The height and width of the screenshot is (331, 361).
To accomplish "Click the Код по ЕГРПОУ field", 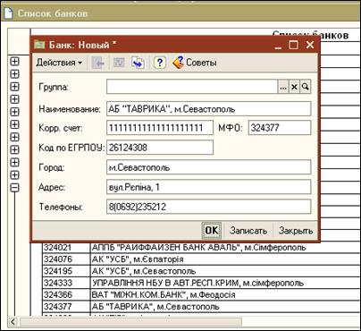I will click(160, 148).
